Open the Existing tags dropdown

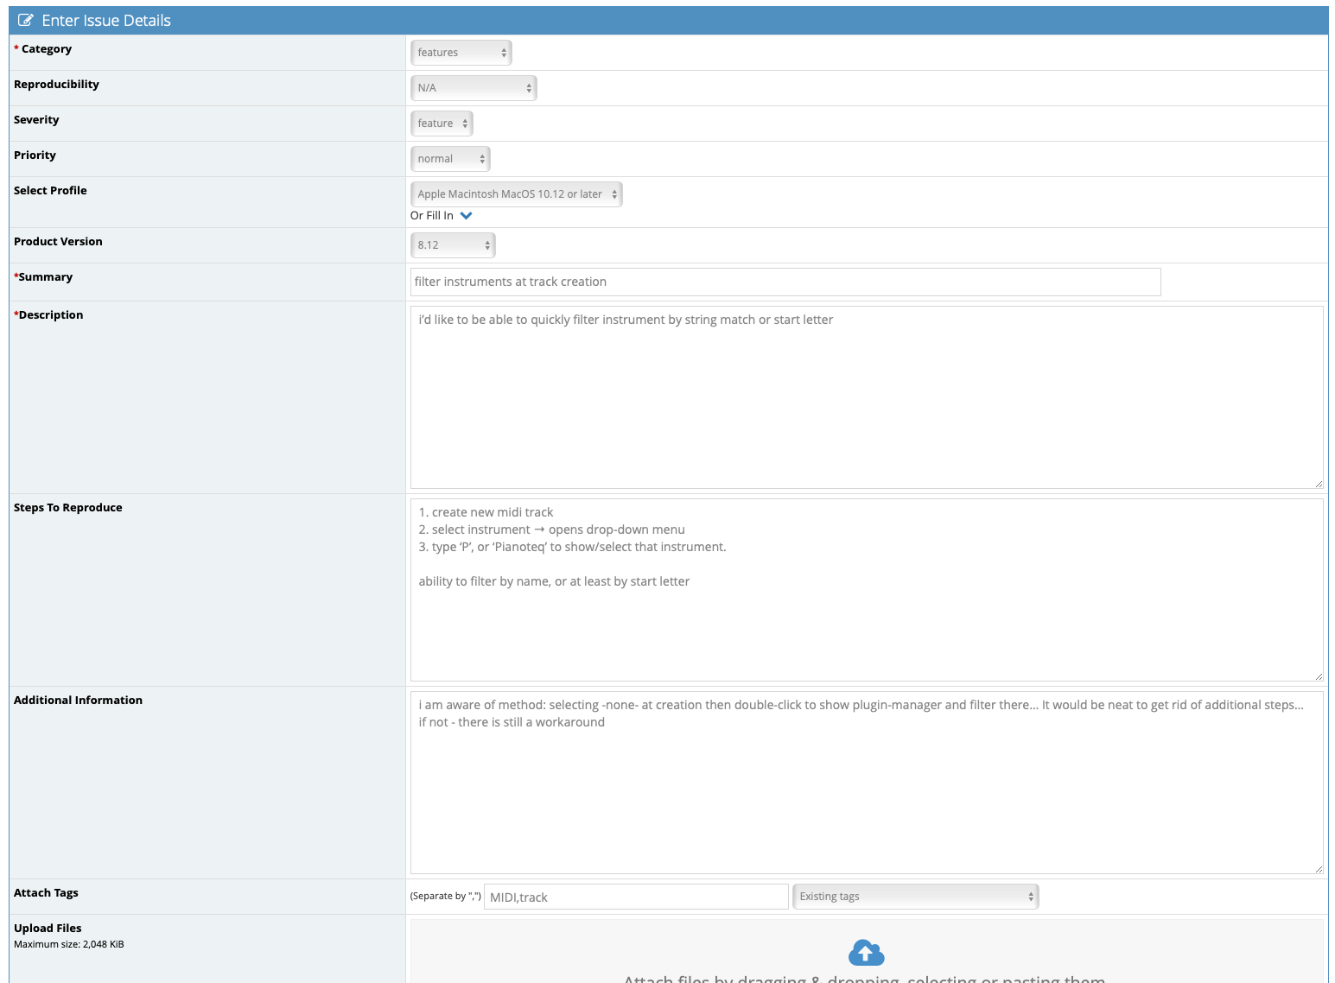click(x=915, y=897)
